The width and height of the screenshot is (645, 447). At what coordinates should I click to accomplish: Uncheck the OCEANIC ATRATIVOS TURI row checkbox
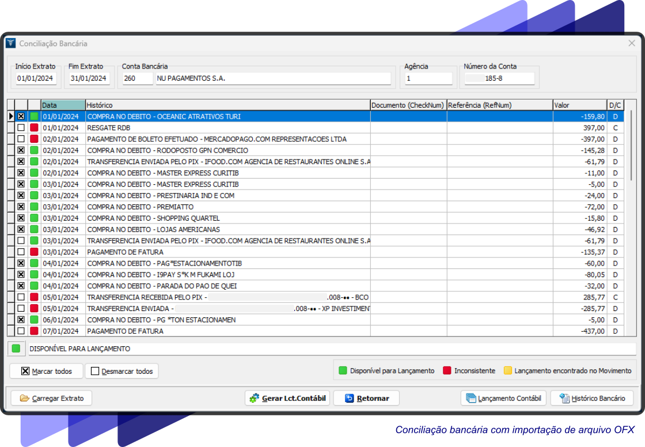click(21, 116)
